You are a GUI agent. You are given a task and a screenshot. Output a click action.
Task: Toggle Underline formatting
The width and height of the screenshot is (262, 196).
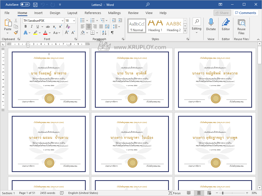point(38,27)
